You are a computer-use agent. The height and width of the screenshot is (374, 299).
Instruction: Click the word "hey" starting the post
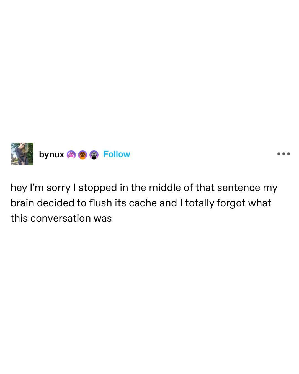[x=19, y=188]
